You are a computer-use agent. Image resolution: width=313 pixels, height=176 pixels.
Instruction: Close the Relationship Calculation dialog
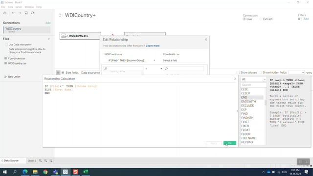click(235, 79)
